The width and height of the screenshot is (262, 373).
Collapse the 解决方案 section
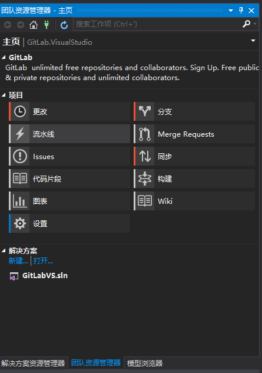[x=4, y=250]
